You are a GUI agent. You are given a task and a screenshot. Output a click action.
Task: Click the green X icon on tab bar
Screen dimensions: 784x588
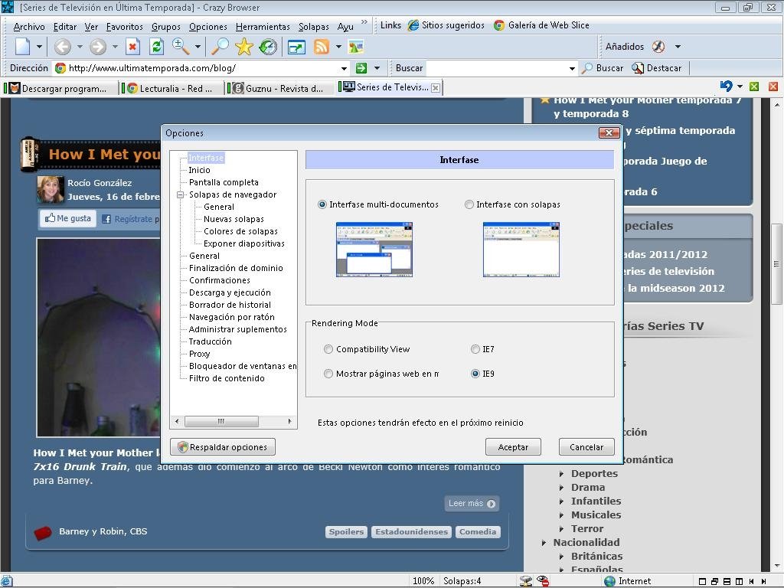coord(754,87)
